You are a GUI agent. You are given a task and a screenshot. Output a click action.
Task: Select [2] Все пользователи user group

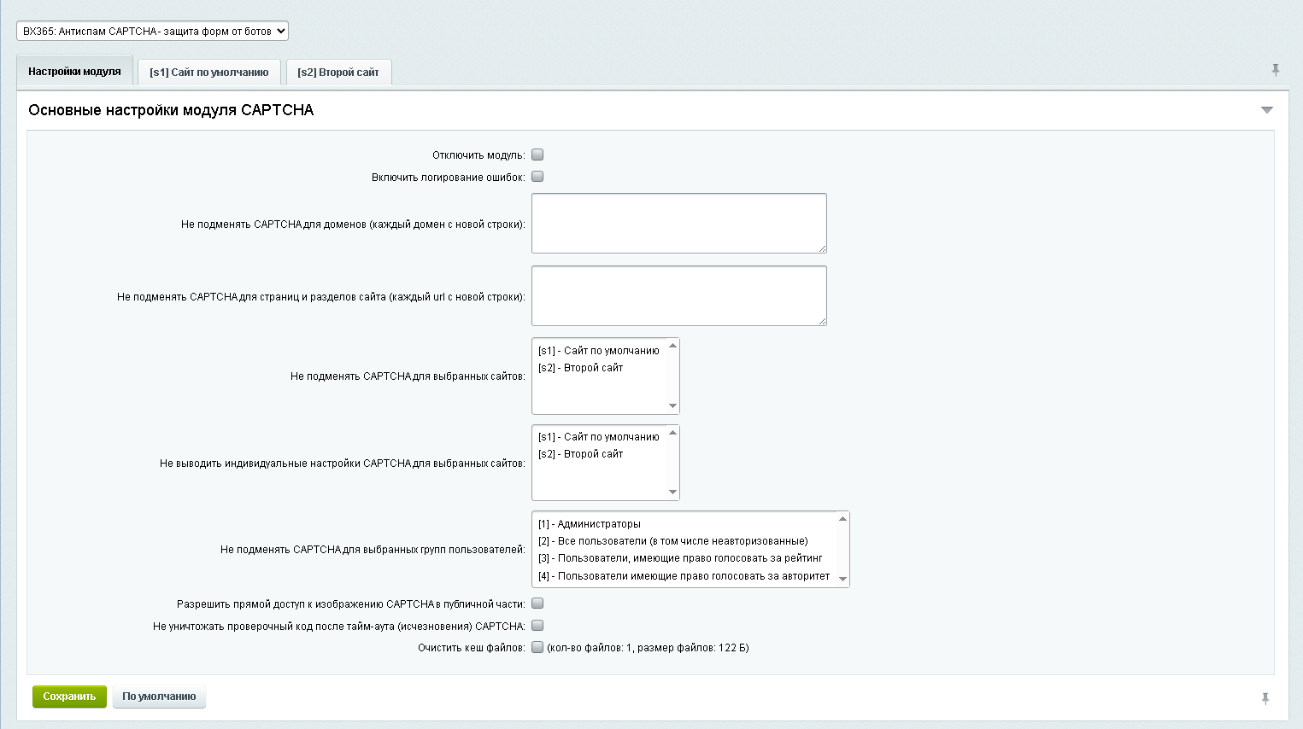coord(684,541)
